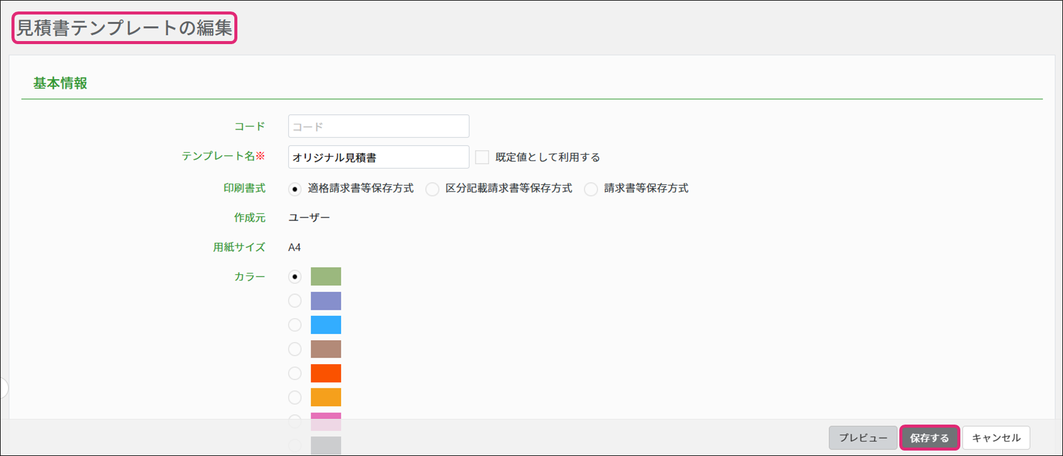Click the コード input field
1063x456 pixels.
[378, 126]
